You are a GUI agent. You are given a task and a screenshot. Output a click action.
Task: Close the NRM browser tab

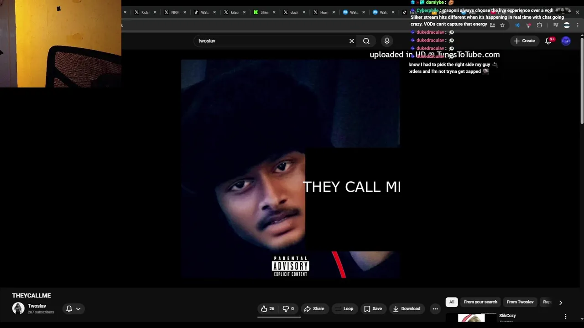(x=185, y=12)
